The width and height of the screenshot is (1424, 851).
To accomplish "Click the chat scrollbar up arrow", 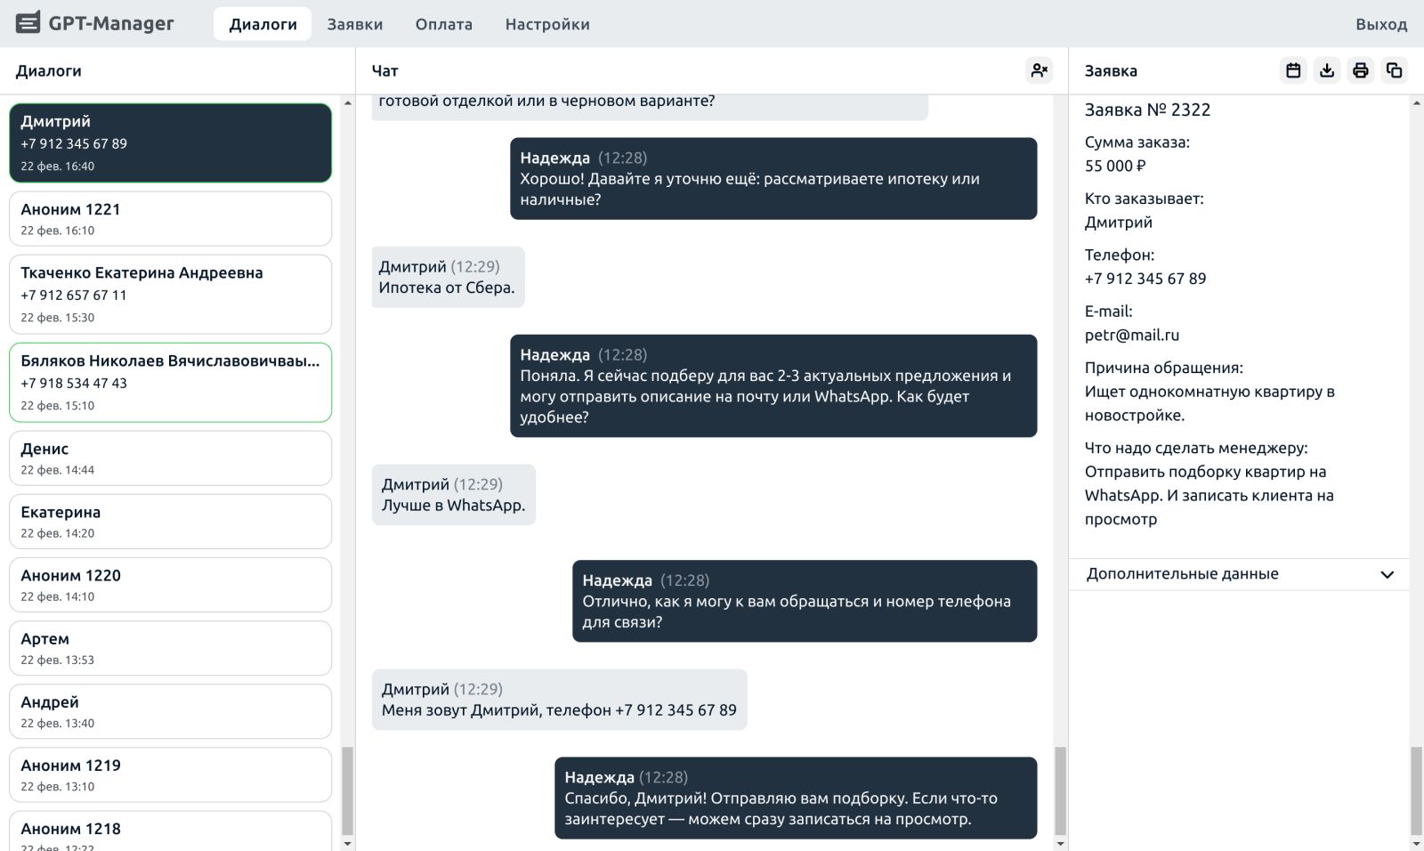I will coord(1060,103).
